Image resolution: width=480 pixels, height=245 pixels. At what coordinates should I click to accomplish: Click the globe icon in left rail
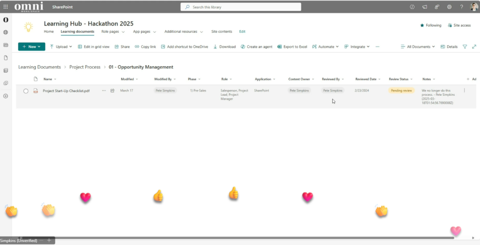point(6,32)
